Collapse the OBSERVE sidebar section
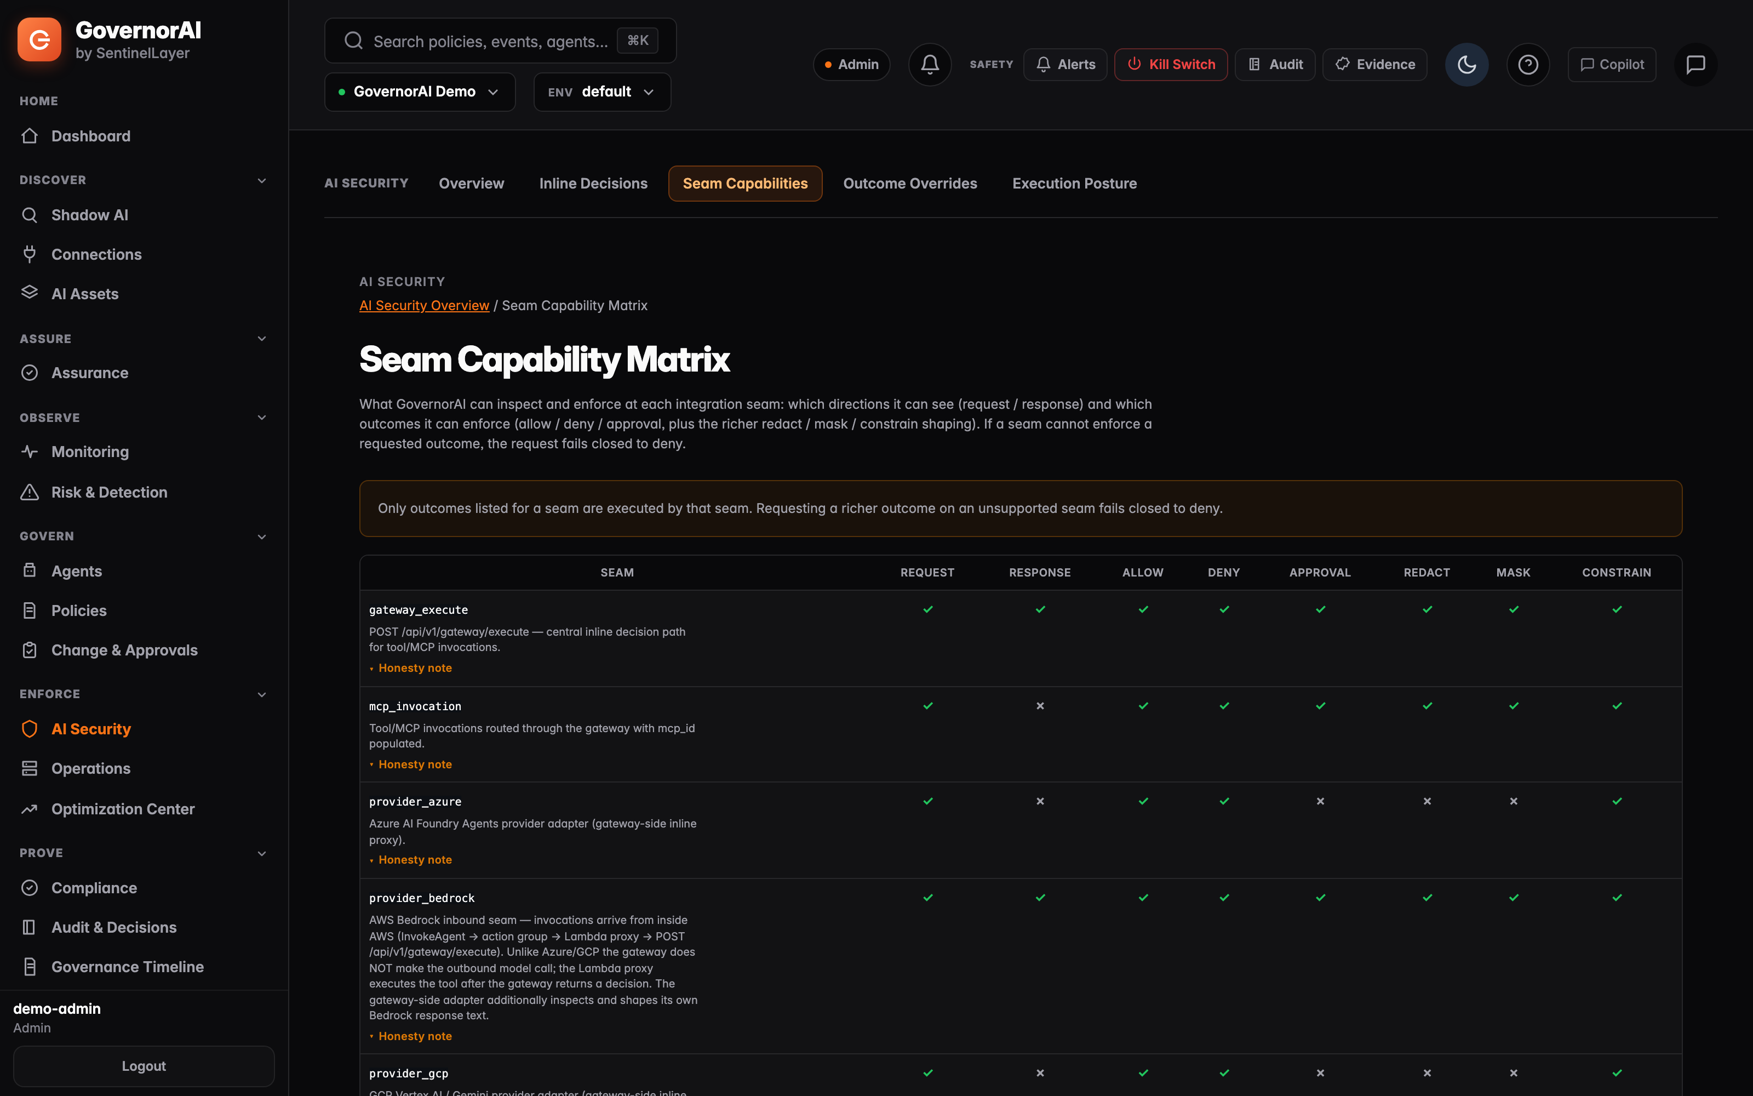 [x=261, y=418]
